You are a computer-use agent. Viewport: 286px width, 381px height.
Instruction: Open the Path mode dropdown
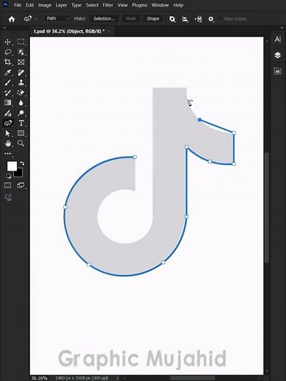[x=57, y=18]
